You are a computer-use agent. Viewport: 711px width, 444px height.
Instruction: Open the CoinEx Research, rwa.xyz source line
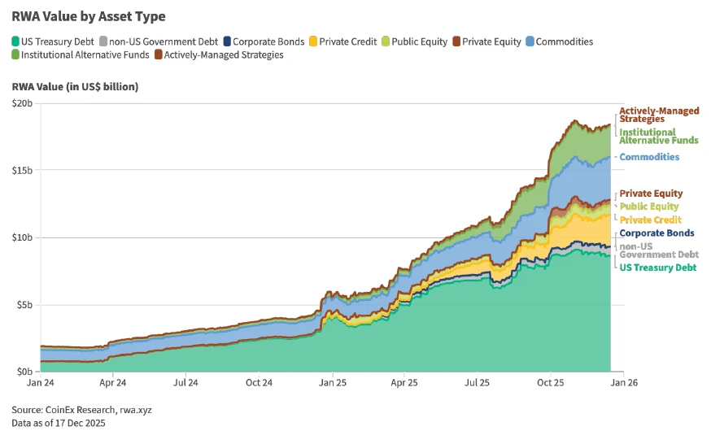click(x=81, y=410)
